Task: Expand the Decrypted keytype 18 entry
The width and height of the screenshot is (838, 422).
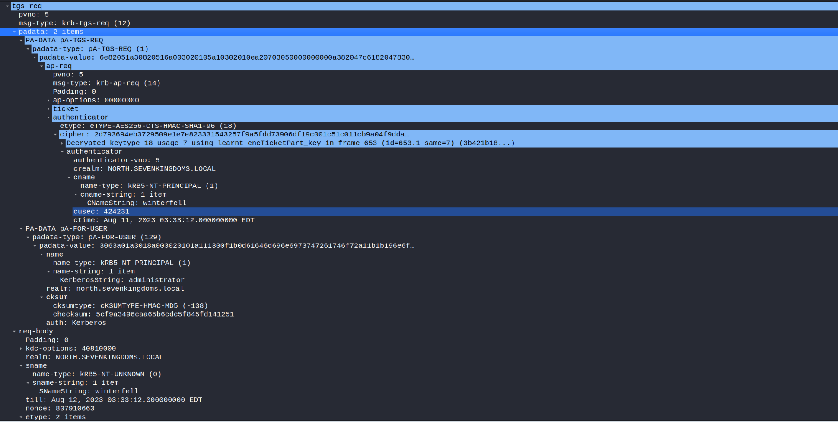Action: 62,143
